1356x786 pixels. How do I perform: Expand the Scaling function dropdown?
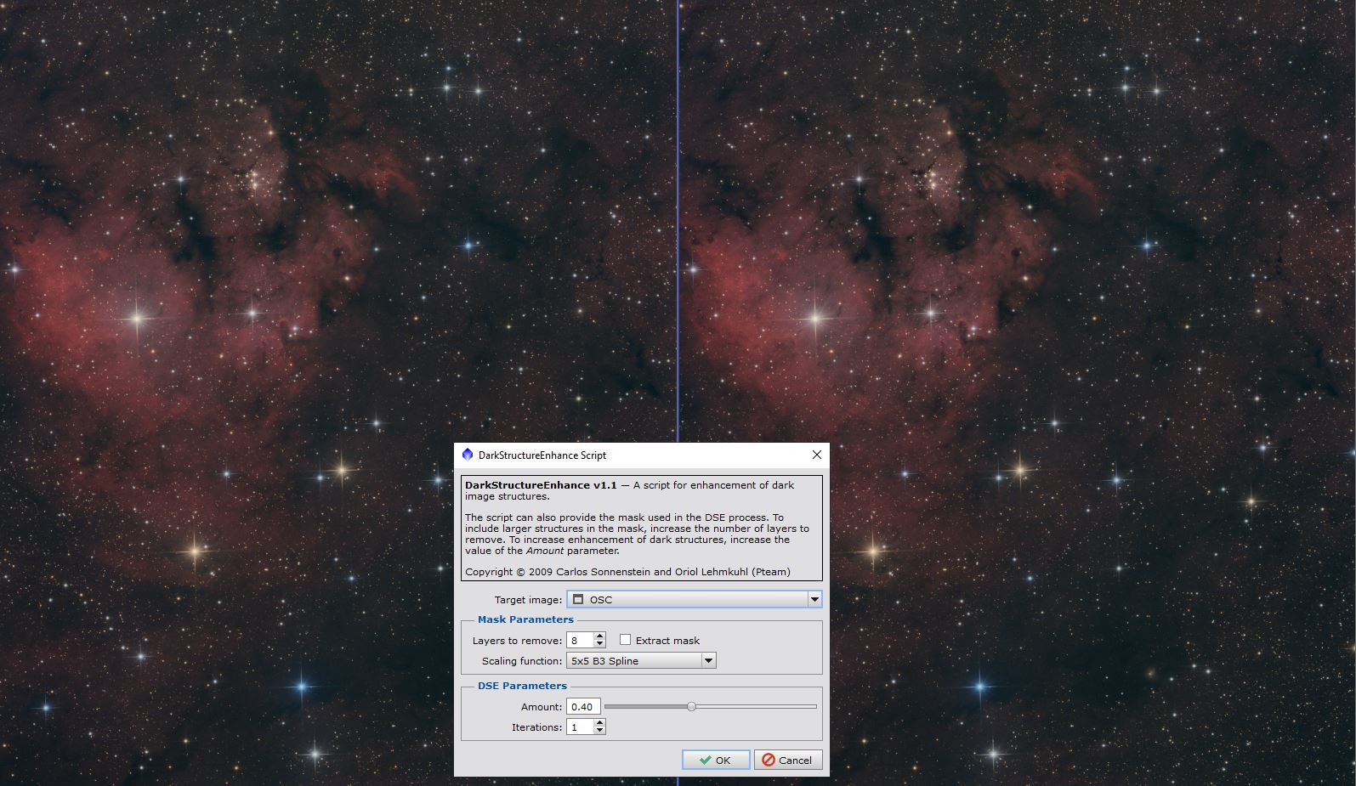707,661
